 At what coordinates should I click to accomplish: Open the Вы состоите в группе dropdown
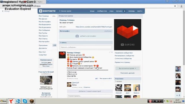(x=127, y=68)
